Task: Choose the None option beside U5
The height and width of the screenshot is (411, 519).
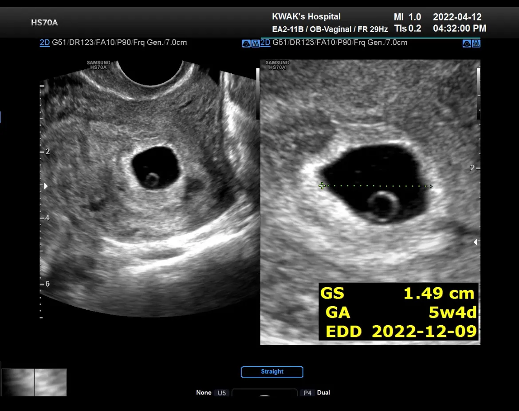Action: pos(204,392)
